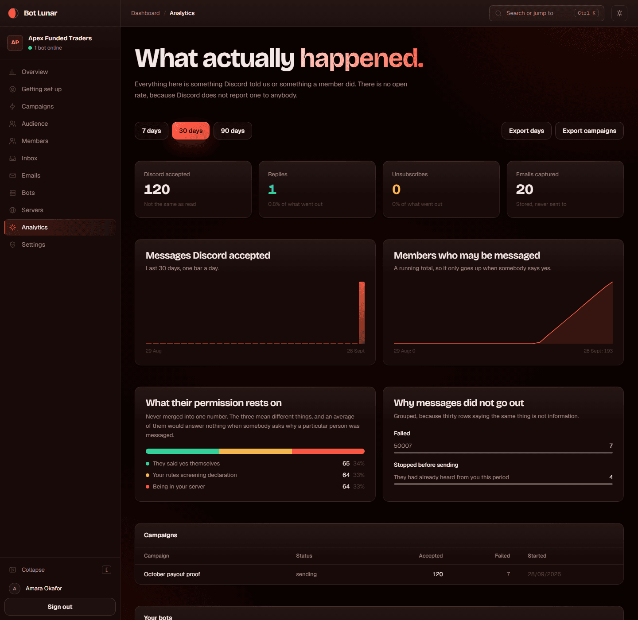Select the 7 days range
The image size is (638, 620).
[x=152, y=131]
